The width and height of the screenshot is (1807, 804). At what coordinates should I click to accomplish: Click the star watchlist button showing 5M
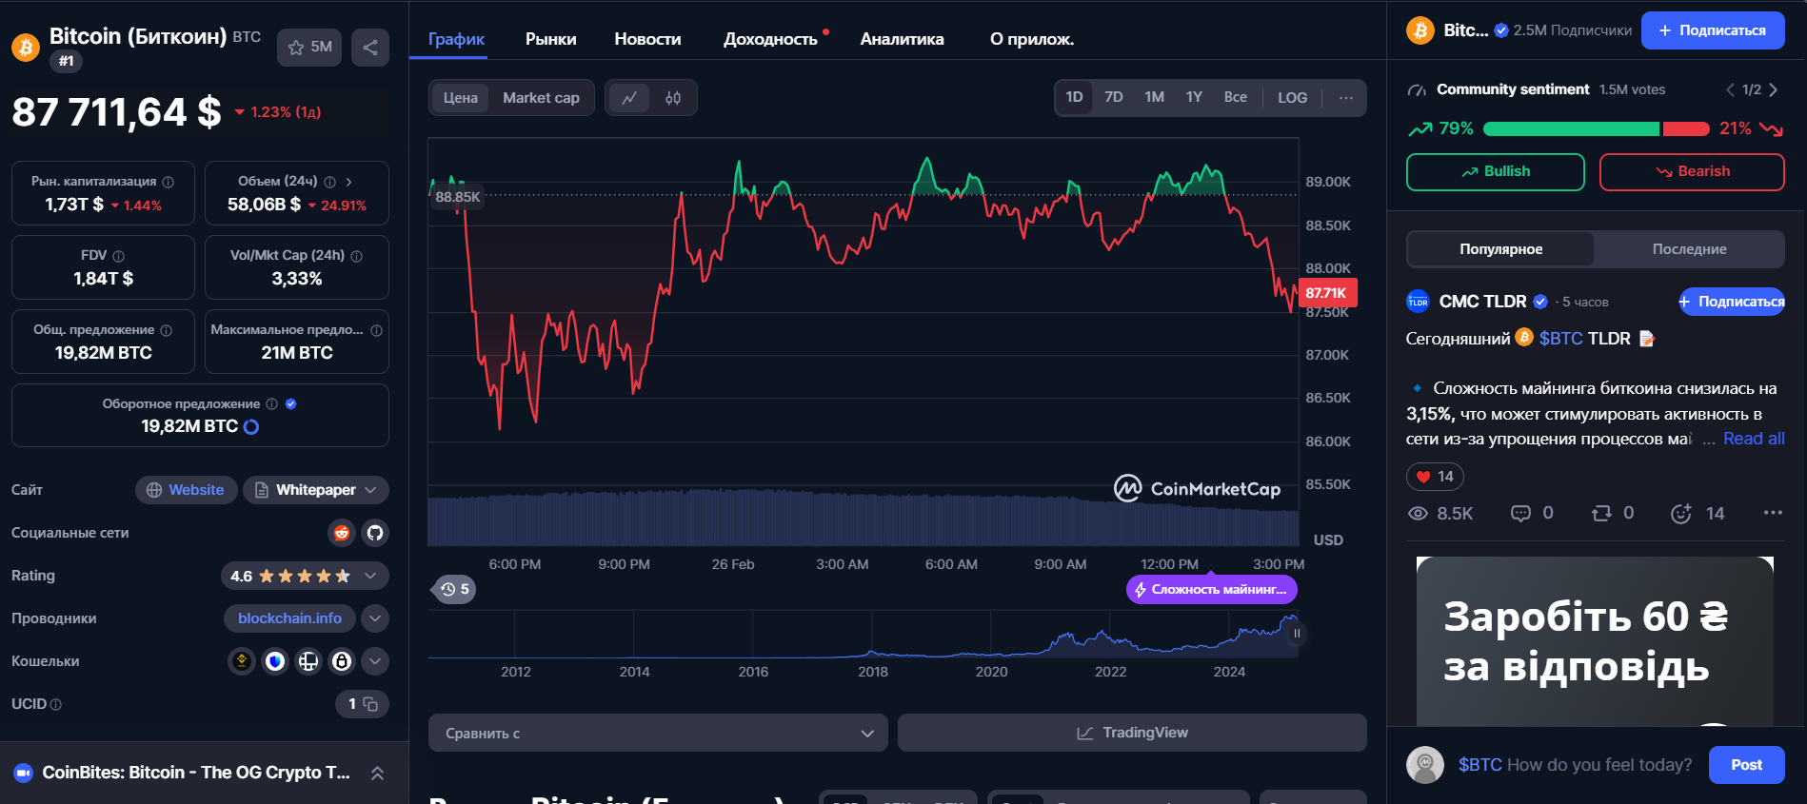309,48
